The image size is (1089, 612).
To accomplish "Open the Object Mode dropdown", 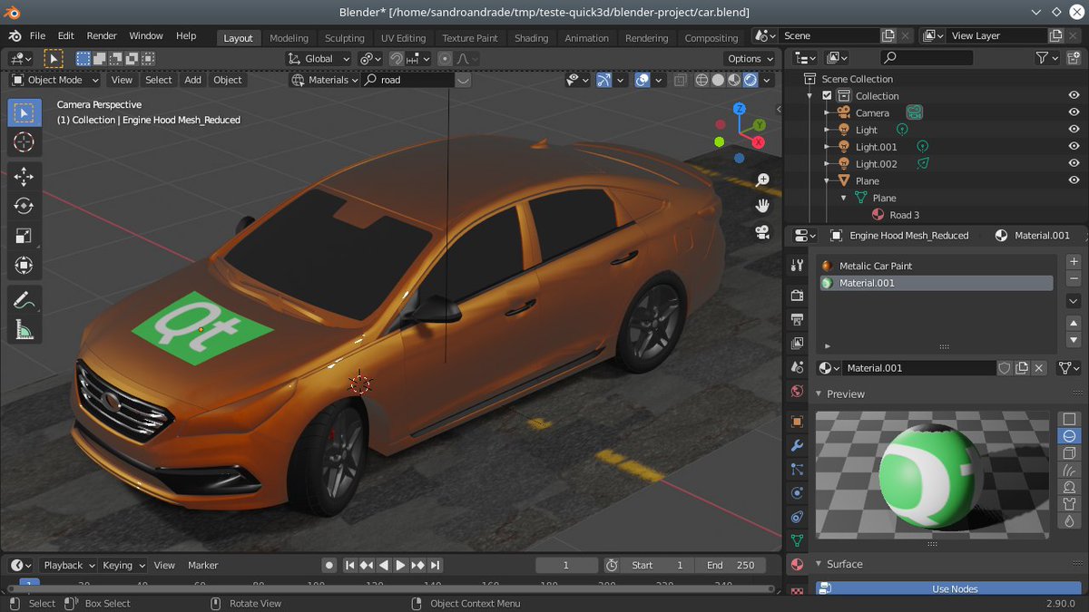I will (55, 80).
